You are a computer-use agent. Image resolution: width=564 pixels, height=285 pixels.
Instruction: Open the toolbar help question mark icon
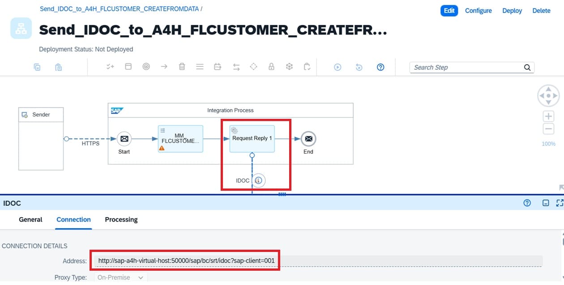(x=380, y=67)
